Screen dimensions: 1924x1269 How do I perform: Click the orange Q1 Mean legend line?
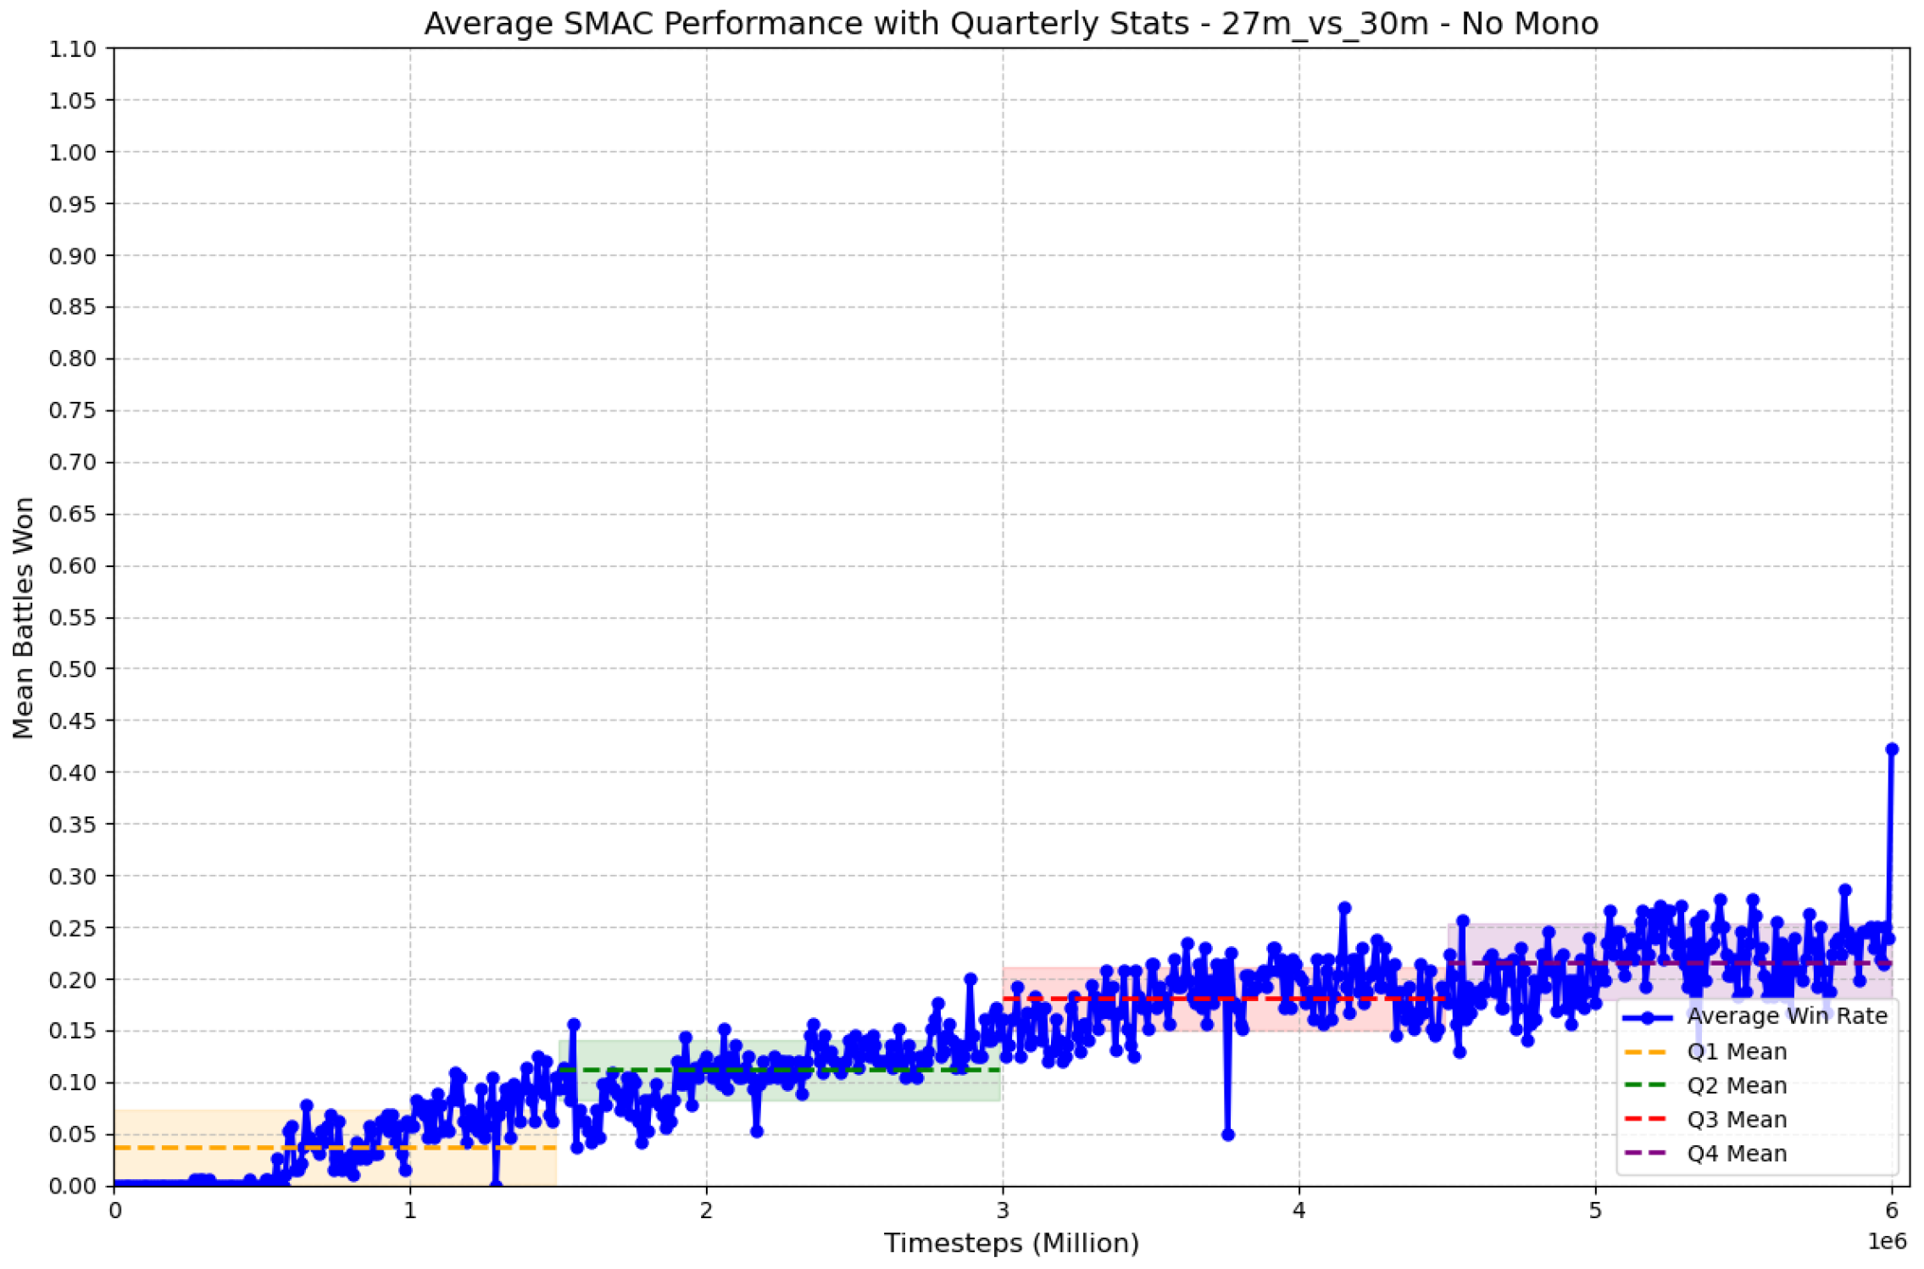coord(1647,1051)
